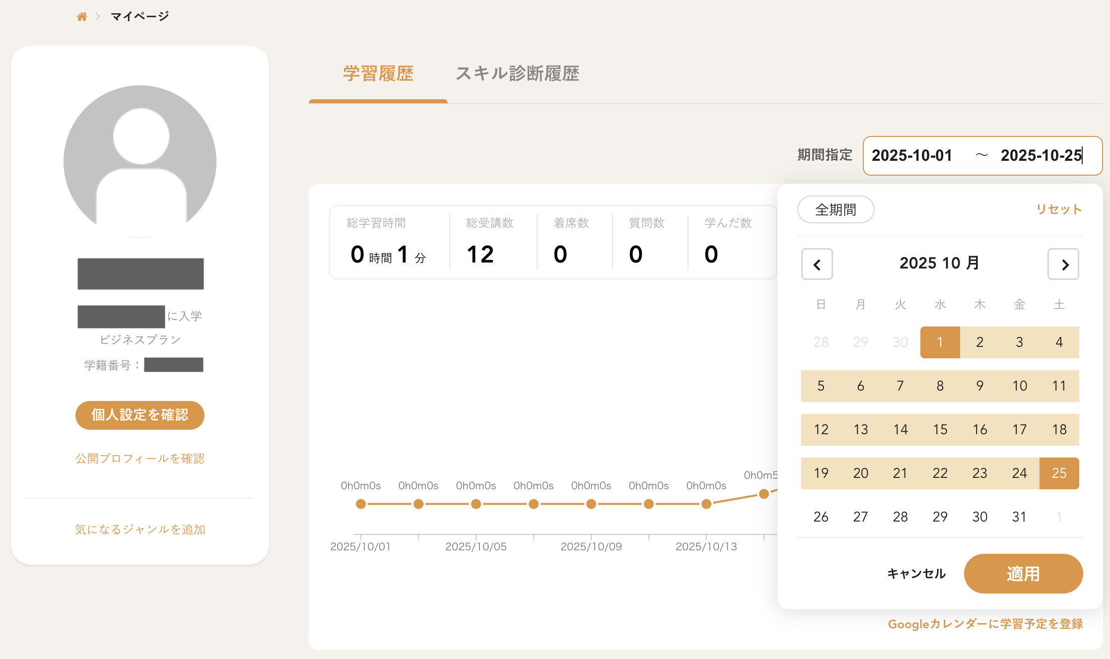Image resolution: width=1110 pixels, height=659 pixels.
Task: Click the gray profile avatar image
Action: 140,161
